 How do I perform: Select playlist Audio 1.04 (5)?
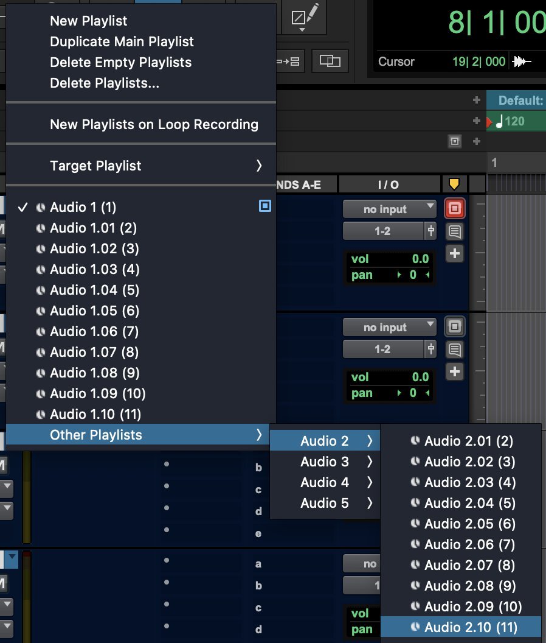[x=141, y=290]
